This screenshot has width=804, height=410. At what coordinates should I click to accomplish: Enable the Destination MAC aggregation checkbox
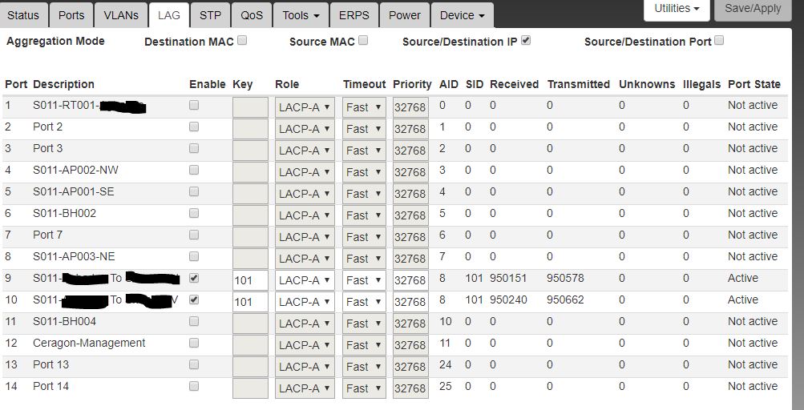coord(242,40)
